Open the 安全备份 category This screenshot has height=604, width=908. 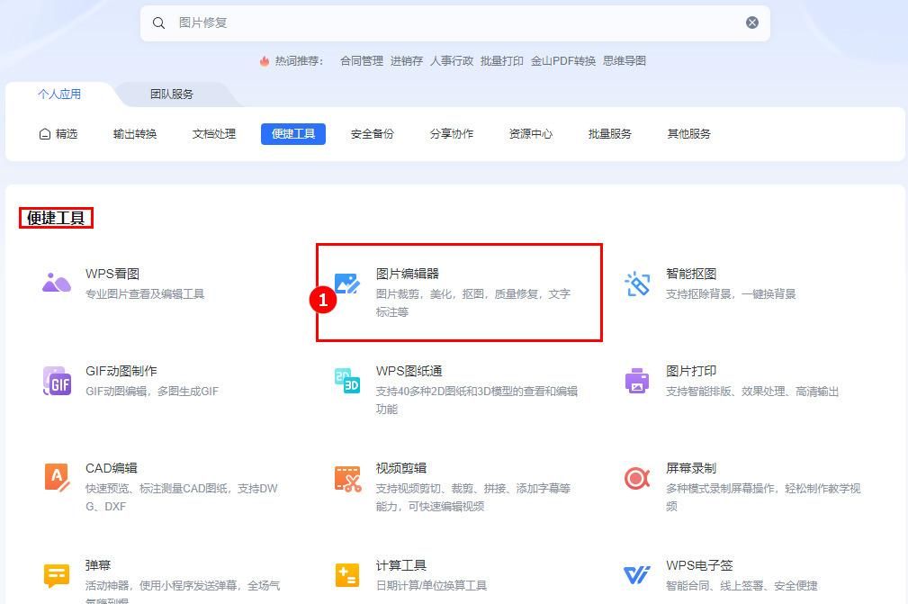tap(373, 134)
